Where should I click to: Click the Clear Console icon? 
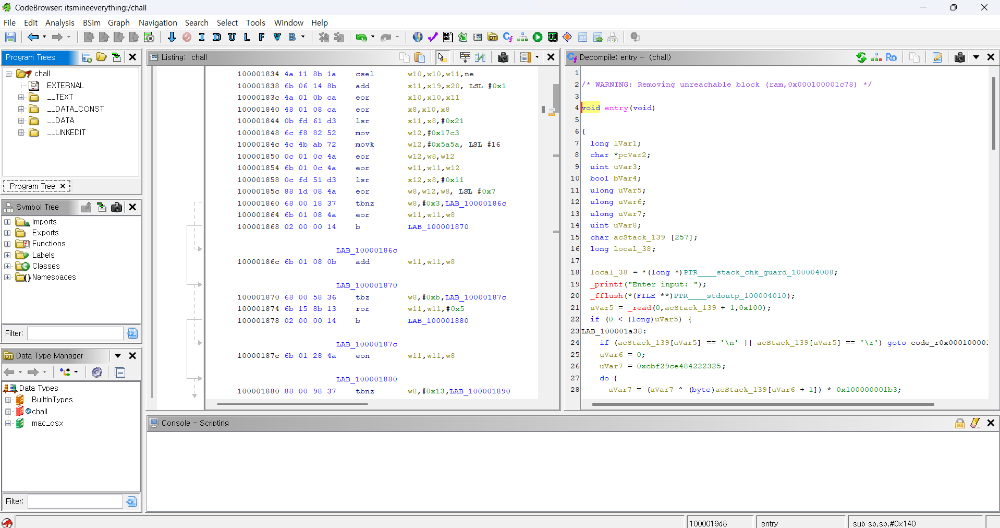tap(974, 423)
